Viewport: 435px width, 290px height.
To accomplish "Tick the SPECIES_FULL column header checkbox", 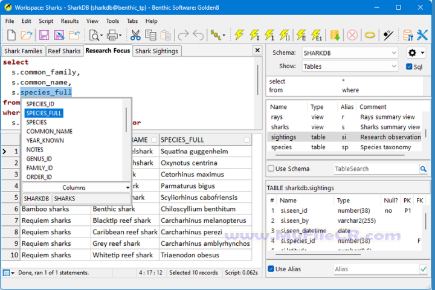I will click(246, 140).
